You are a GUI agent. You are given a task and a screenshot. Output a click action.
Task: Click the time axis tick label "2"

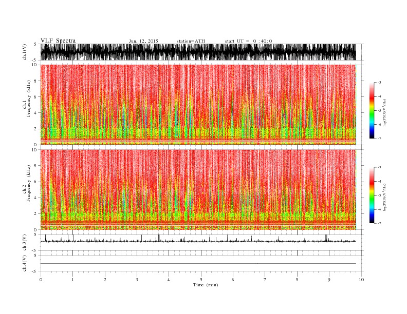[105, 280]
